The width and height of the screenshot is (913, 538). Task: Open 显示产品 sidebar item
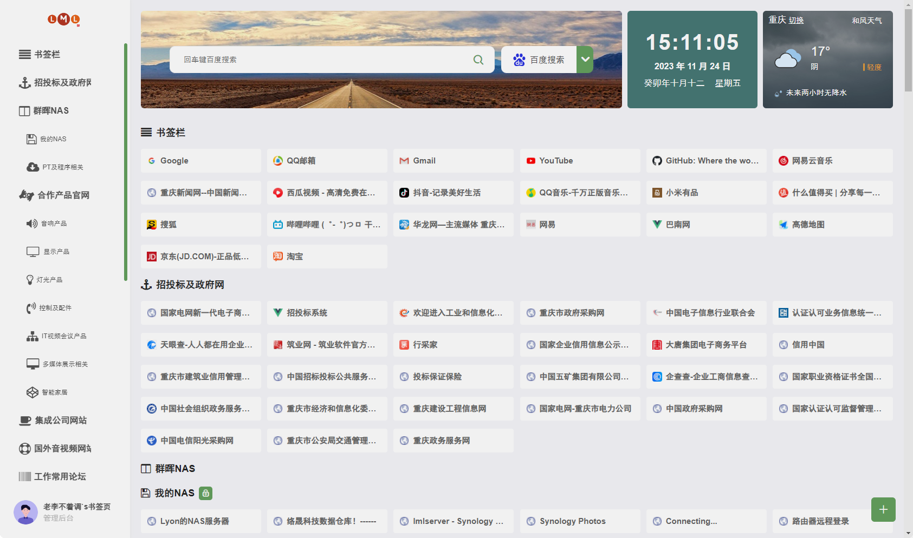(x=48, y=252)
